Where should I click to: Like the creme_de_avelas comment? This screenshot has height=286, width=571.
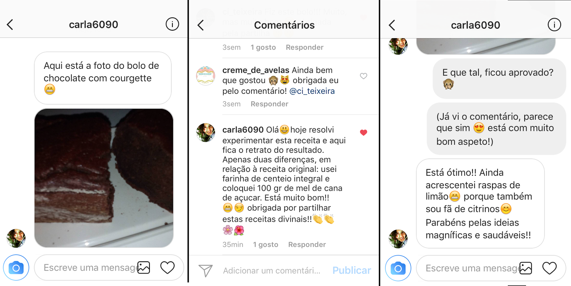(x=363, y=76)
